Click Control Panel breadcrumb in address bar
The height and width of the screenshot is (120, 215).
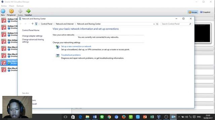[x=46, y=24]
